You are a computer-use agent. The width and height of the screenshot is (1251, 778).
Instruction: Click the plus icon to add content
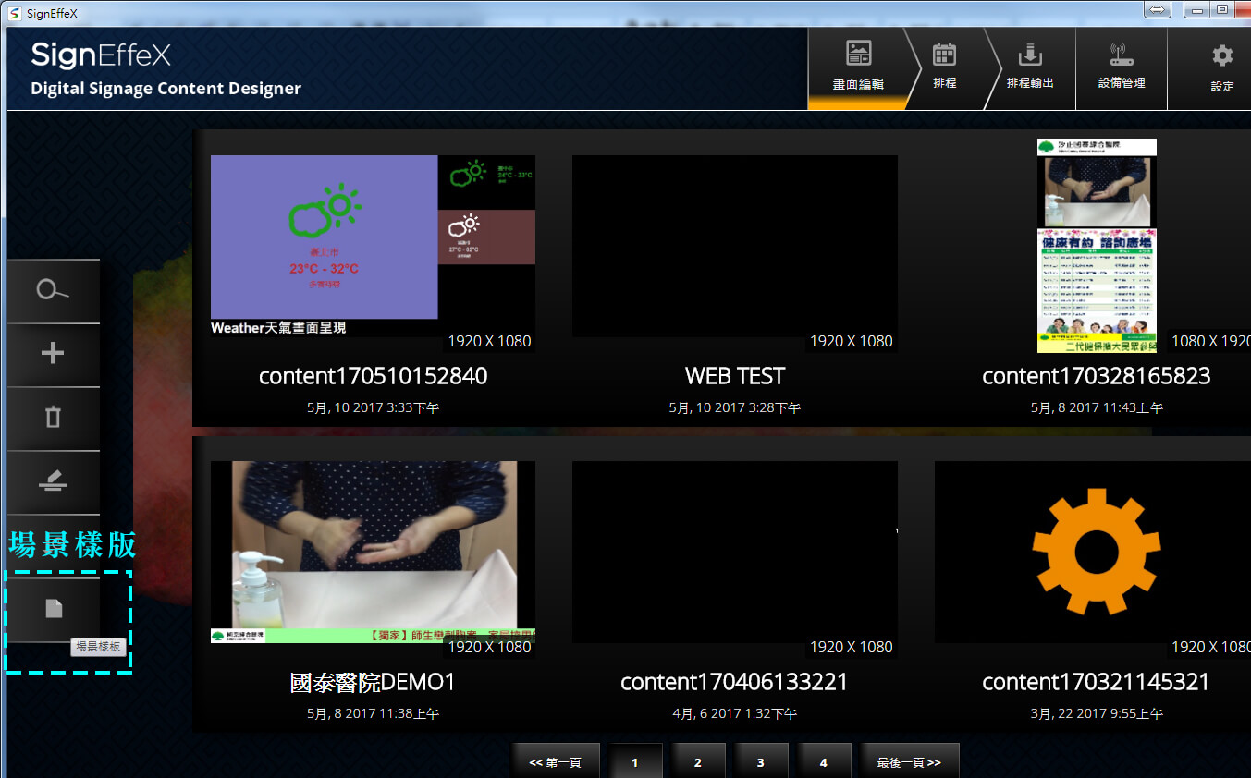[x=53, y=354]
